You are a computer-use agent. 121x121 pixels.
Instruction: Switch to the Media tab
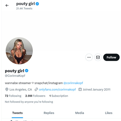(x=80, y=113)
